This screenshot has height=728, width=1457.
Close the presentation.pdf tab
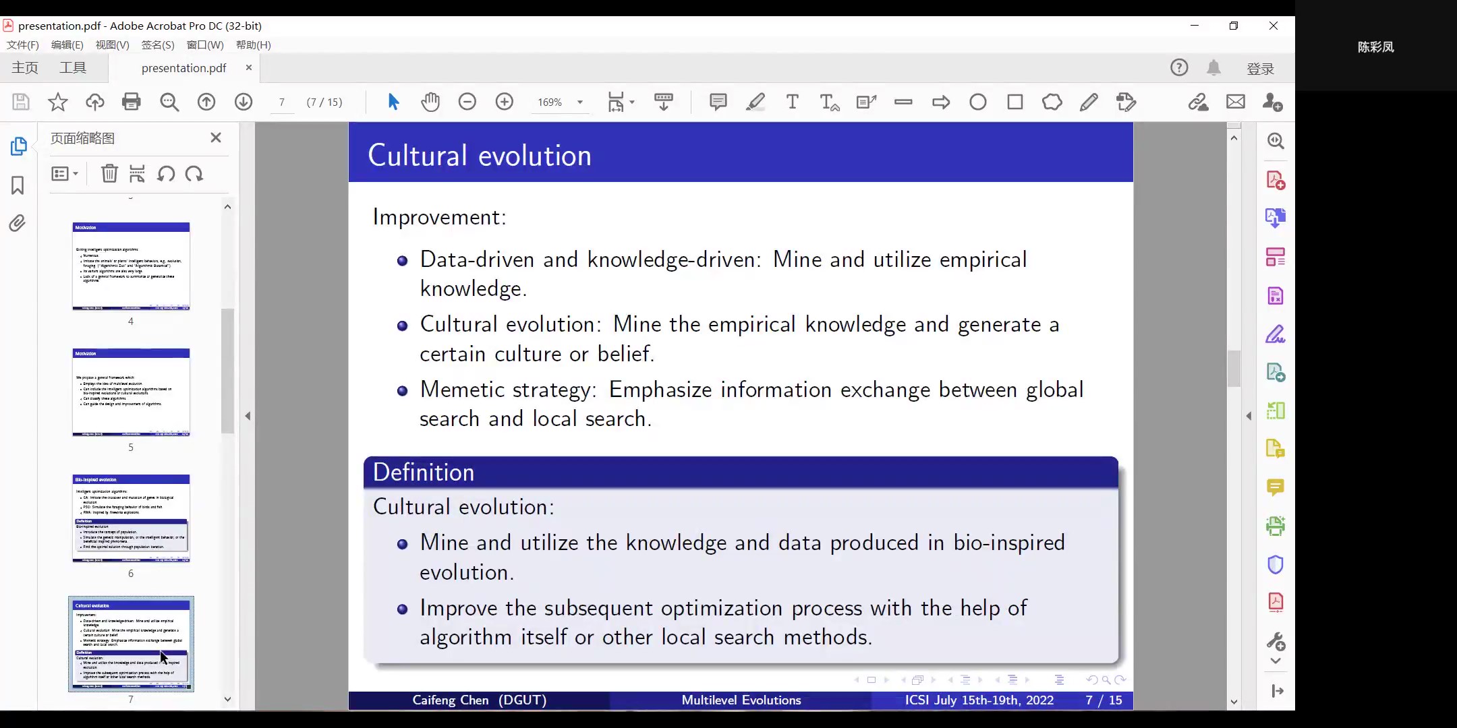[x=249, y=67]
